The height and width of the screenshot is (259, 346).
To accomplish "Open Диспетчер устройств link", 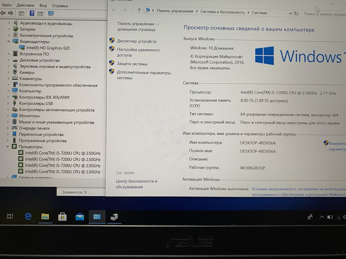I will [x=137, y=41].
